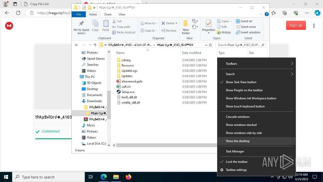Choose Show windows side by side
The image size is (323, 182).
(x=256, y=133)
